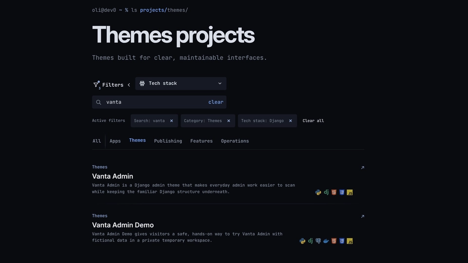Image resolution: width=468 pixels, height=263 pixels.
Task: Click the tagline 'Themes built for clear, maintainable interfaces.'
Action: [179, 58]
